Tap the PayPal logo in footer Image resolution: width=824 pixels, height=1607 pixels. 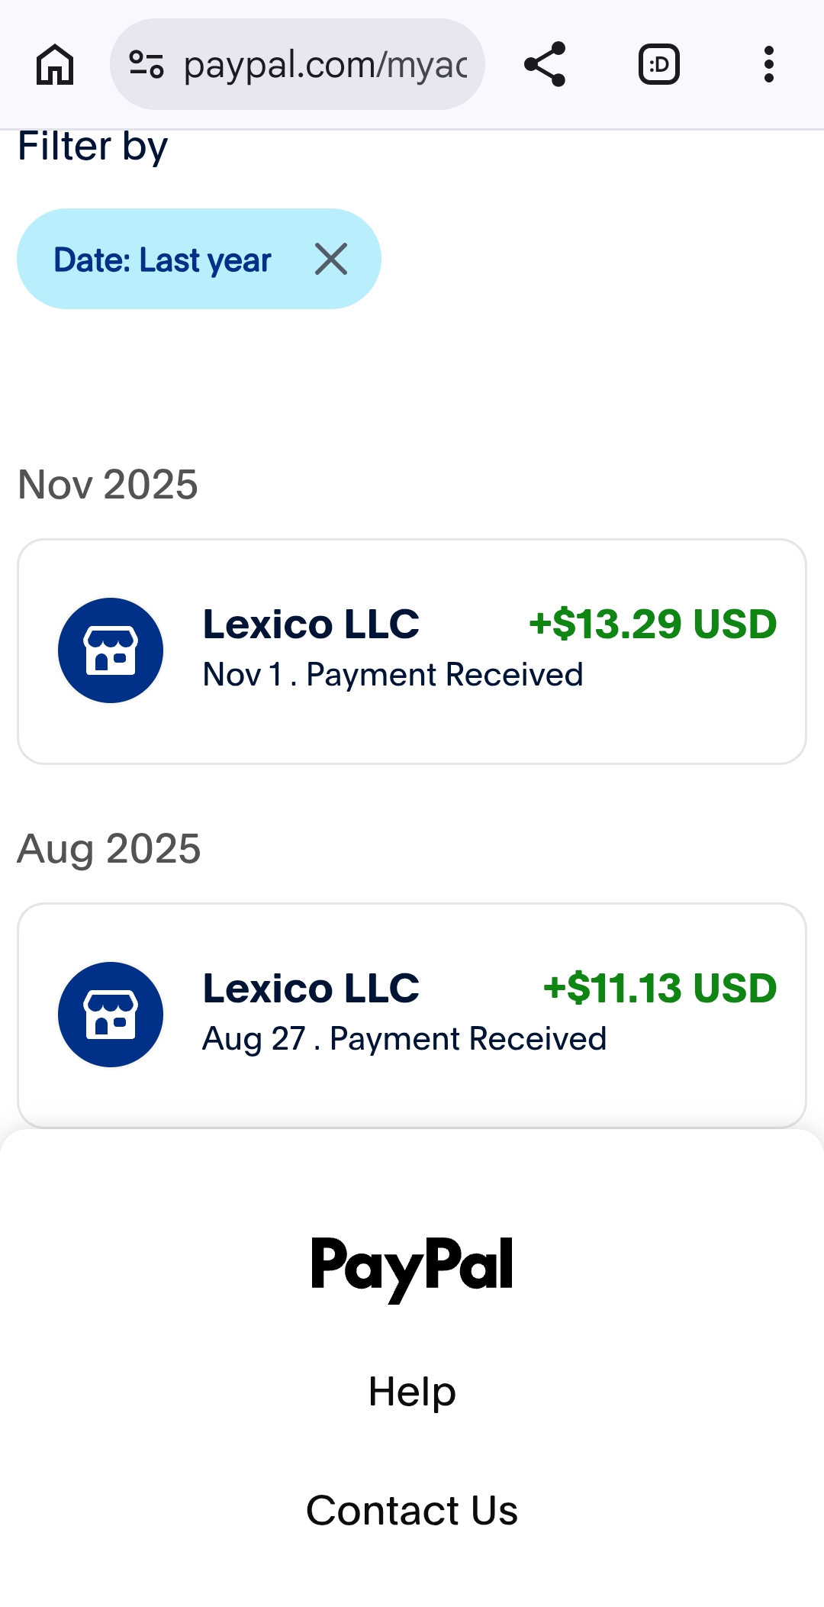coord(412,1269)
